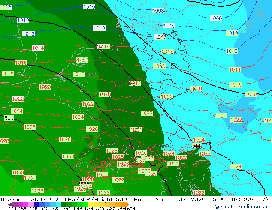Pick the bright magenta swatch in the legend
The width and height of the screenshot is (272, 210).
[x=26, y=204]
